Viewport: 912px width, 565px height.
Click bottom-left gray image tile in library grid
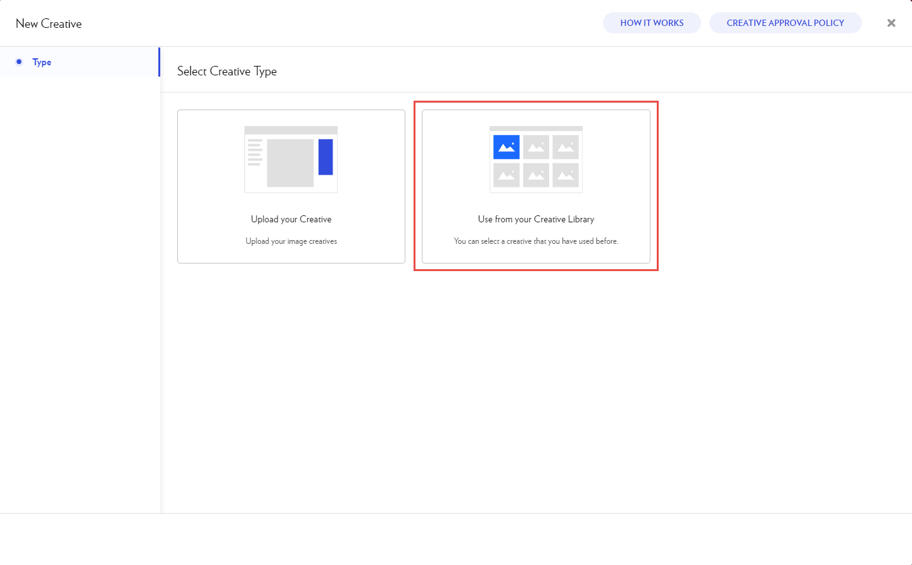(507, 175)
